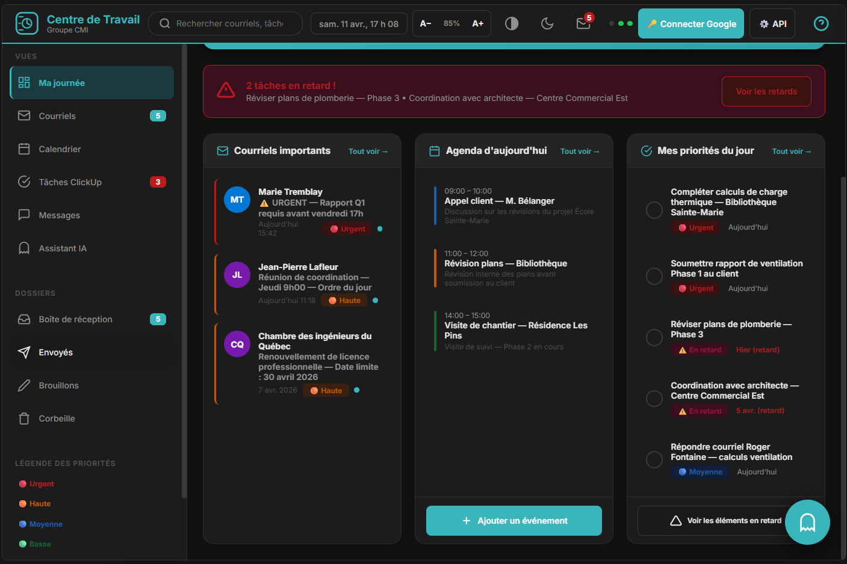Click the Centre de Travail clock logo
The height and width of the screenshot is (564, 847).
pyautogui.click(x=26, y=23)
